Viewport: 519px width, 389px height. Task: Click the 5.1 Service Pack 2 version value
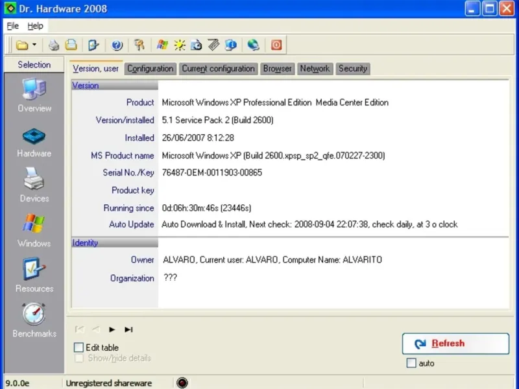[217, 120]
